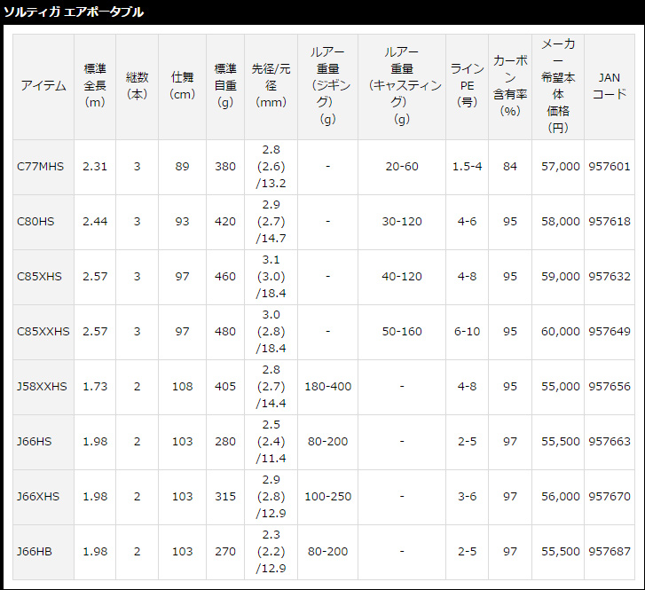Screen dimensions: 645x590
Task: Click item name J66HS
Action: 34,442
